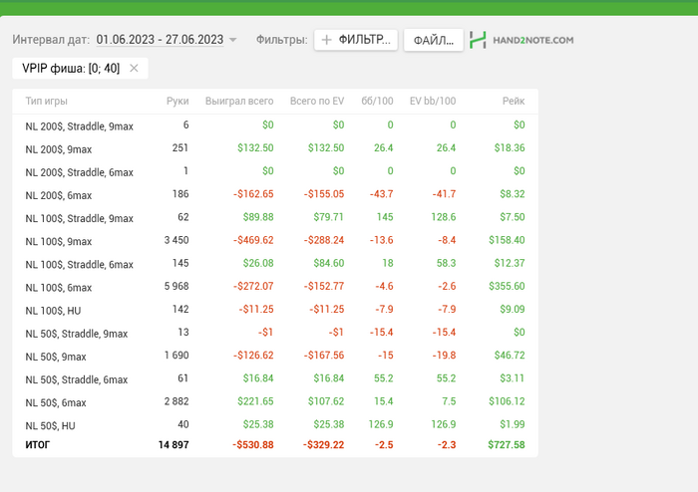Screen dimensions: 698x492
Task: Sort by the Тип игры column header
Action: pos(46,101)
